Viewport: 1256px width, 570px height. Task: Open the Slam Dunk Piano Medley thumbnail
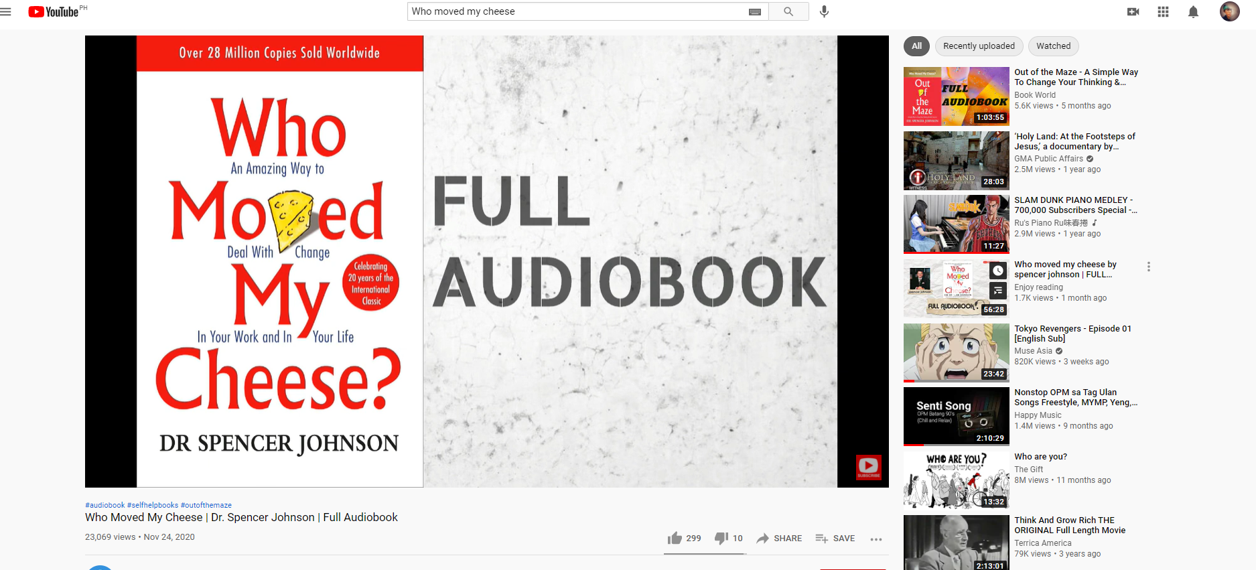click(x=956, y=224)
